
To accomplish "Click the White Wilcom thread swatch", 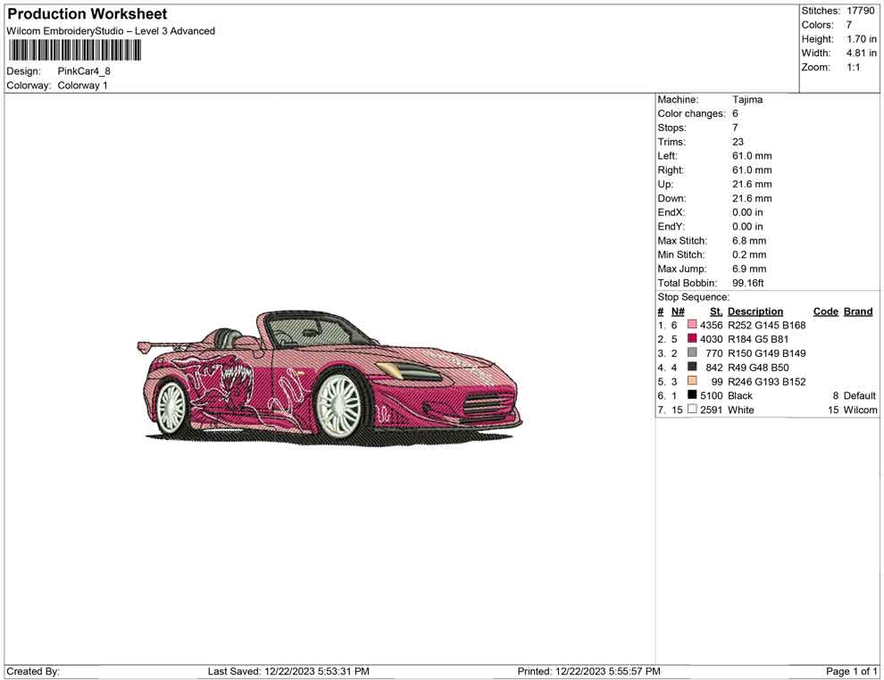I will tap(692, 410).
